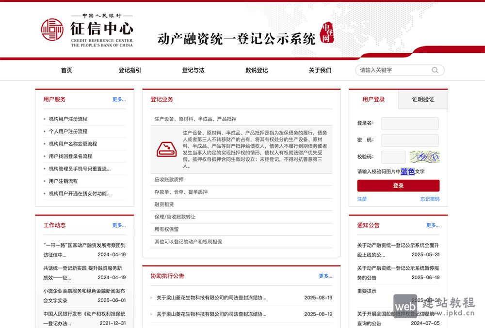485x328 pixels.
Task: Open 更多 in 用户服务 panel
Action: coord(119,99)
